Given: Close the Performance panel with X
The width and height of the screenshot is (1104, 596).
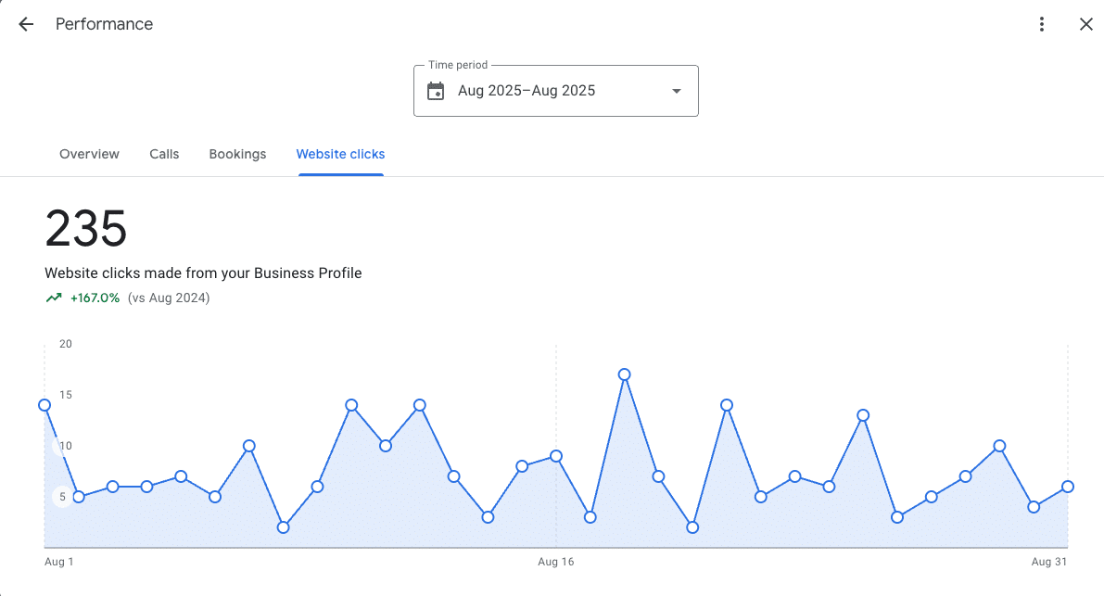Looking at the screenshot, I should [x=1086, y=25].
